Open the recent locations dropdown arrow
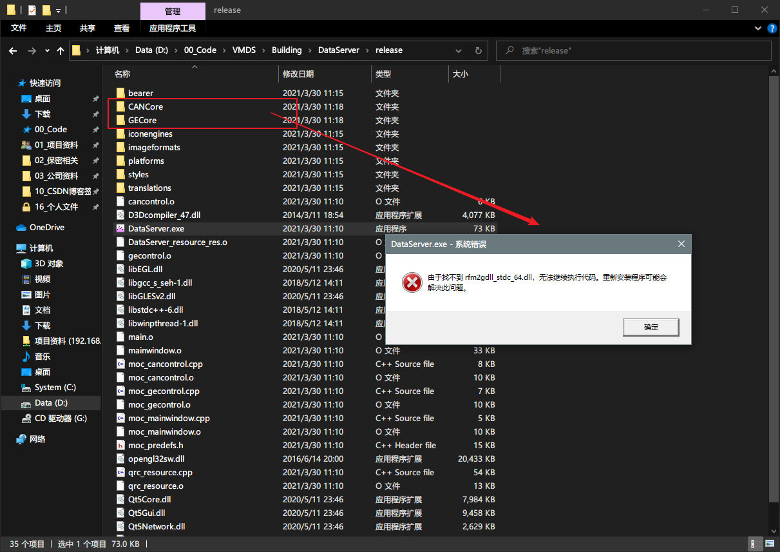The width and height of the screenshot is (780, 552). click(x=47, y=50)
